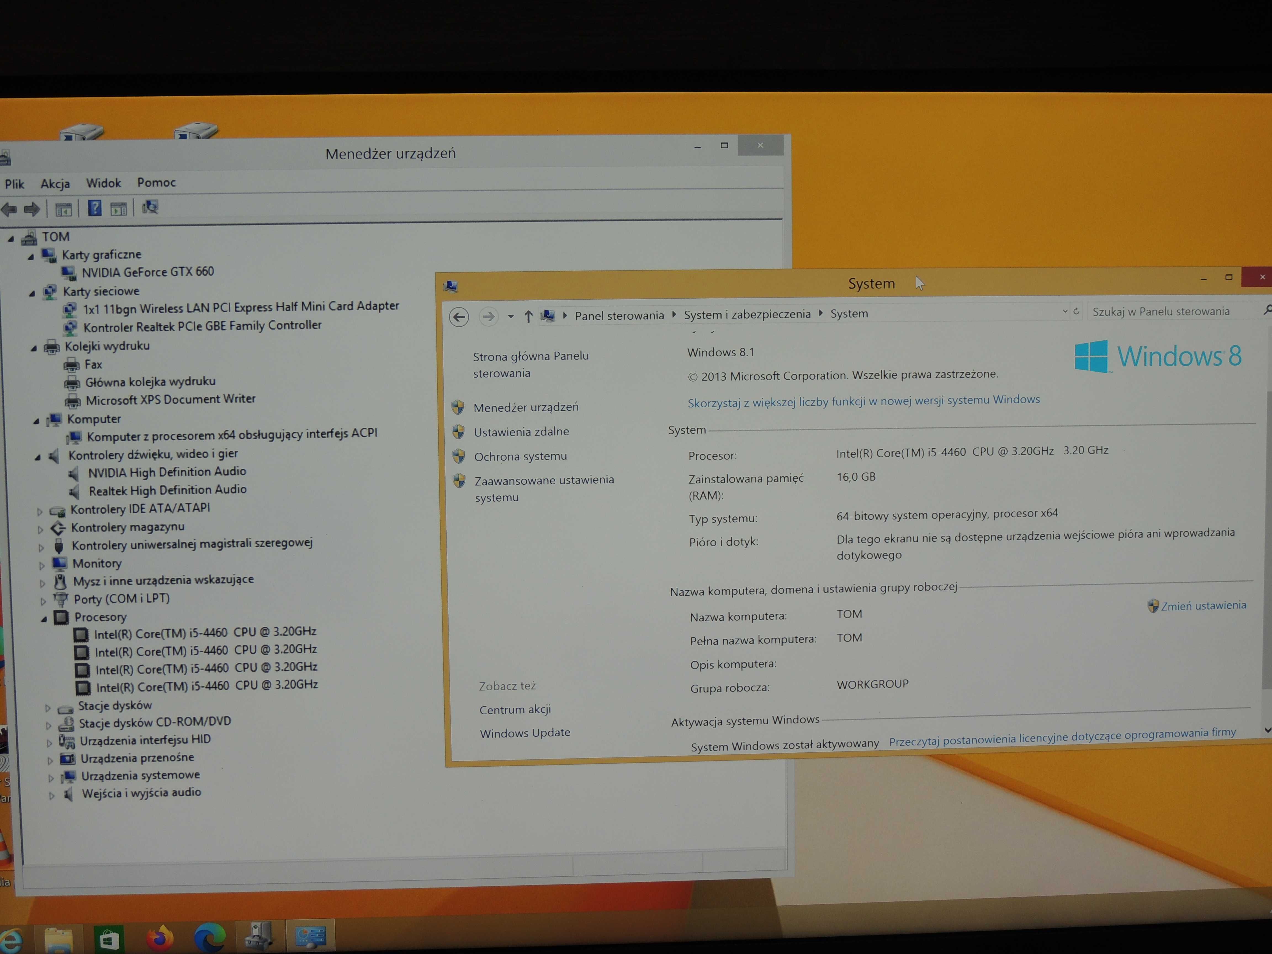The height and width of the screenshot is (954, 1272).
Task: Open recent locations dropdown in System window
Action: click(x=510, y=316)
